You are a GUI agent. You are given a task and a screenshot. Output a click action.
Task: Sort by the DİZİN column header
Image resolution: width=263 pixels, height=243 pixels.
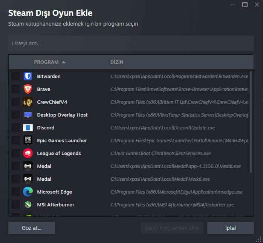point(117,62)
